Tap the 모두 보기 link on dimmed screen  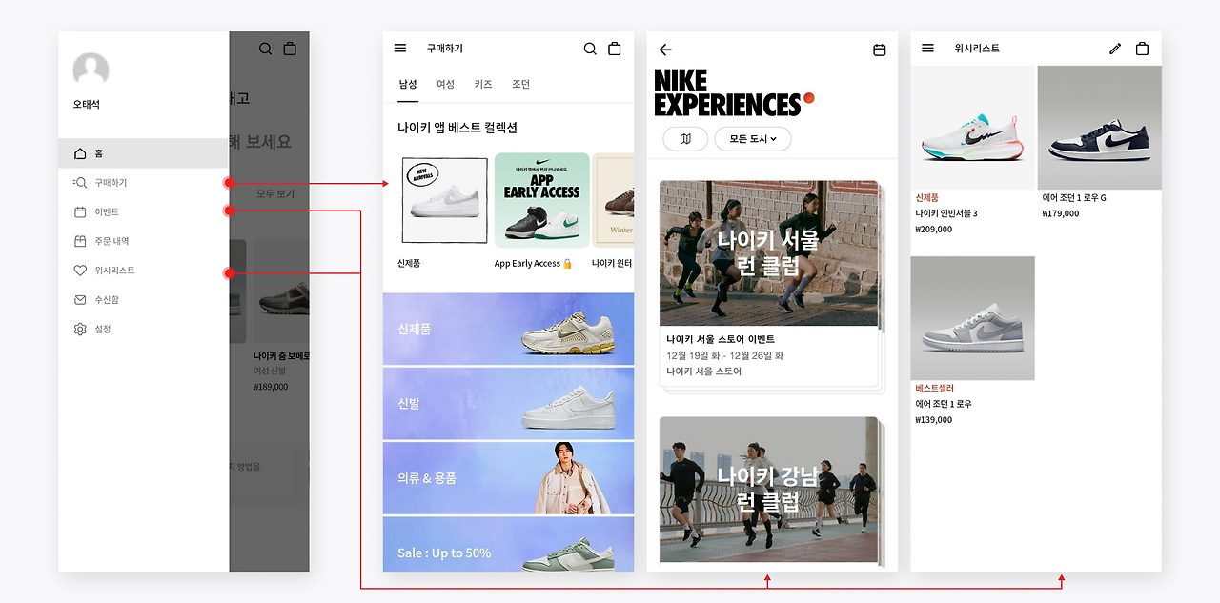[x=275, y=194]
